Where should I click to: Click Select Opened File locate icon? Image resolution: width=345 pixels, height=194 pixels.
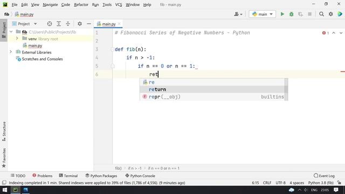50,24
